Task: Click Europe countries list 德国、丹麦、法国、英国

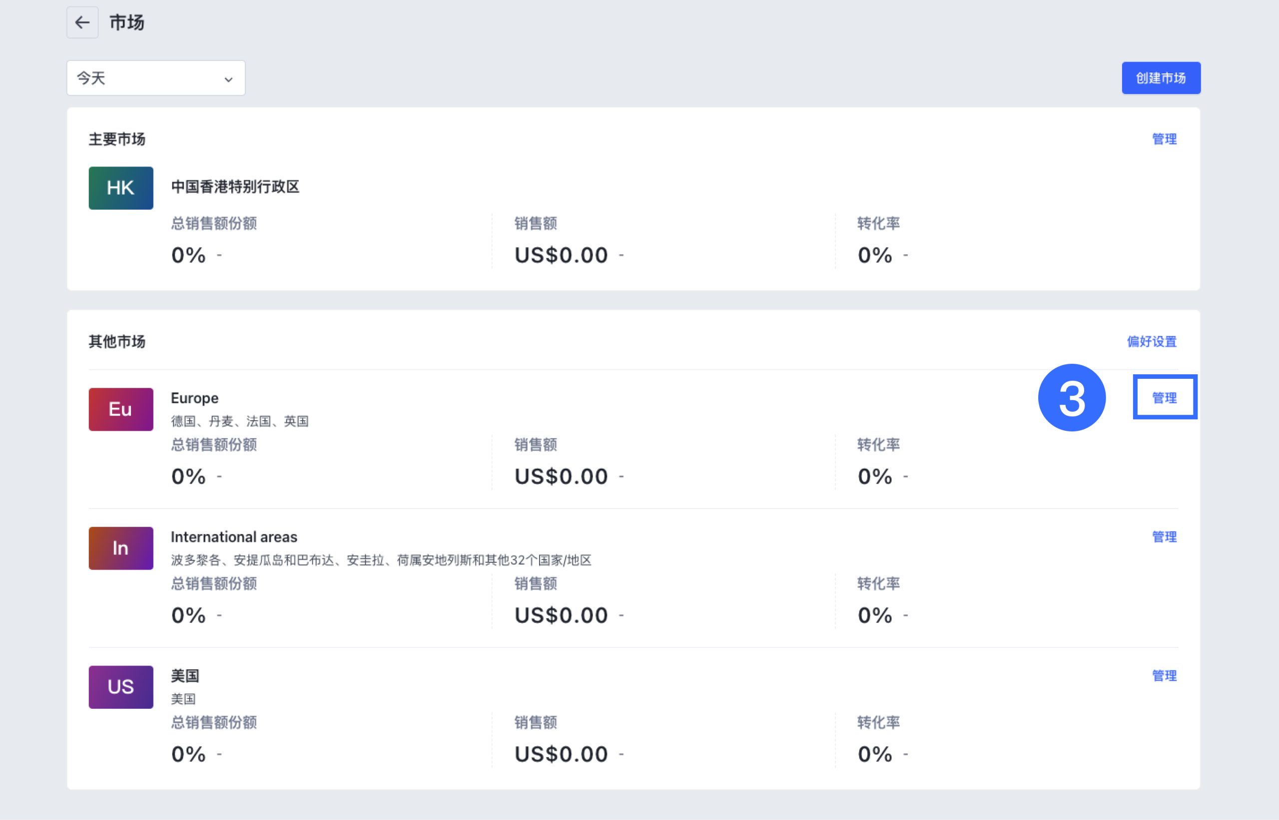Action: point(240,421)
